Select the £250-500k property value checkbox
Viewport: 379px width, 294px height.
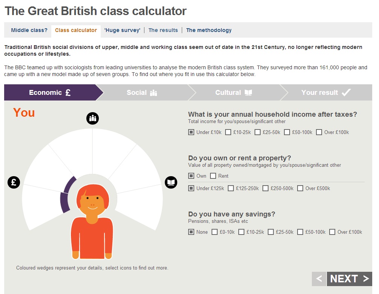(x=265, y=188)
